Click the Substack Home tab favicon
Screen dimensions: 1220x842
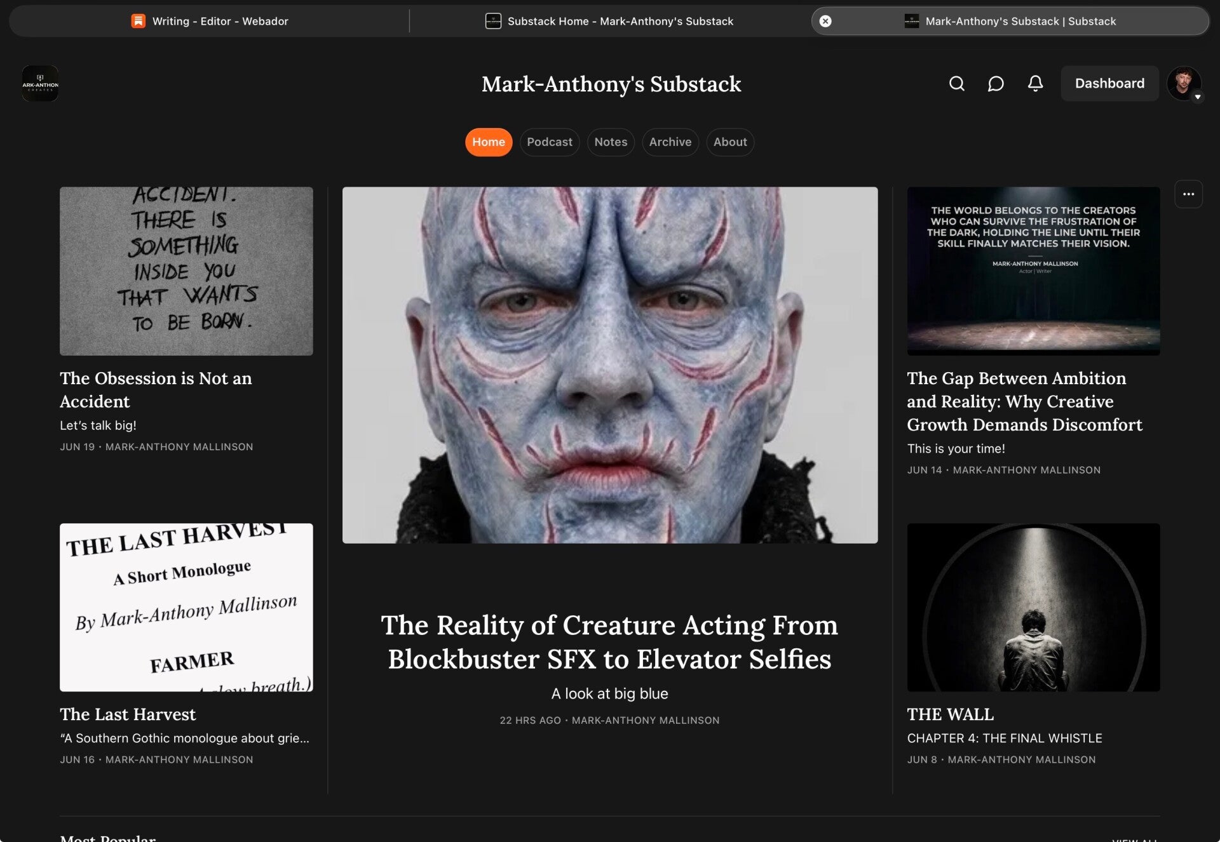coord(493,21)
